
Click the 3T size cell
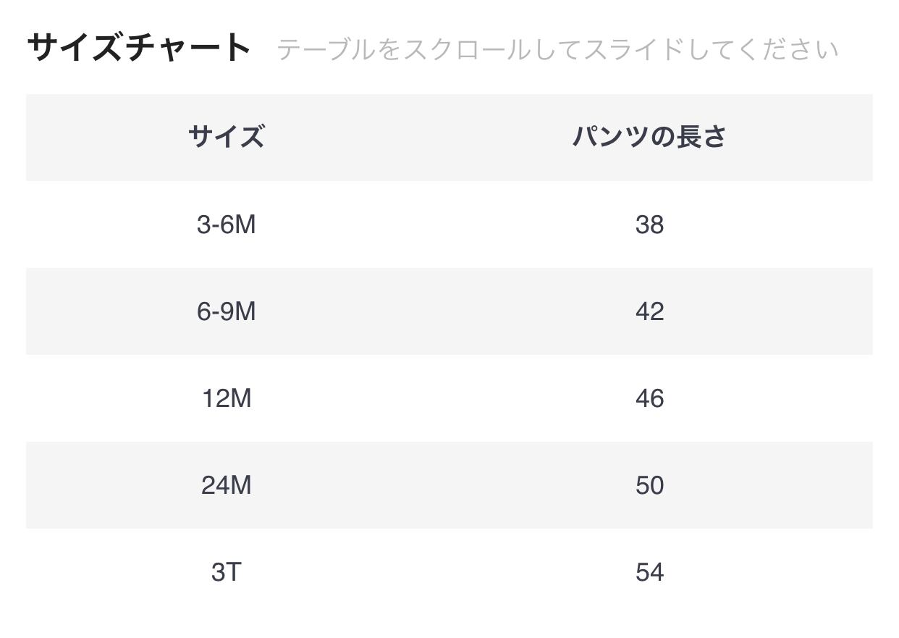[226, 572]
